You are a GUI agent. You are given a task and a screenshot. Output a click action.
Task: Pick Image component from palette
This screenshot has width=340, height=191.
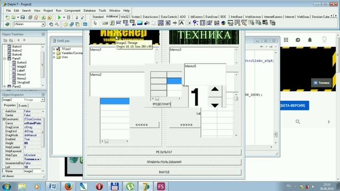140,23
